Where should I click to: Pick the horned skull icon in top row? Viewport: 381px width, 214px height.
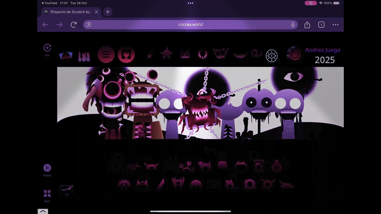click(x=221, y=54)
